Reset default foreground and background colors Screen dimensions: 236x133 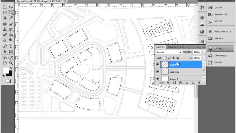[4, 75]
